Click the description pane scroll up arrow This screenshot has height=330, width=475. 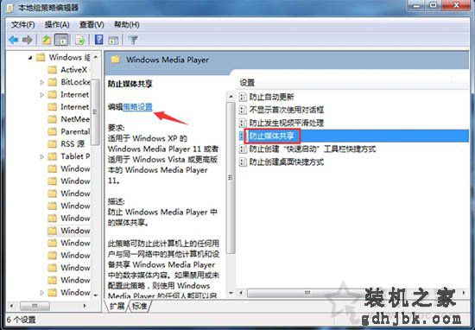(x=231, y=97)
